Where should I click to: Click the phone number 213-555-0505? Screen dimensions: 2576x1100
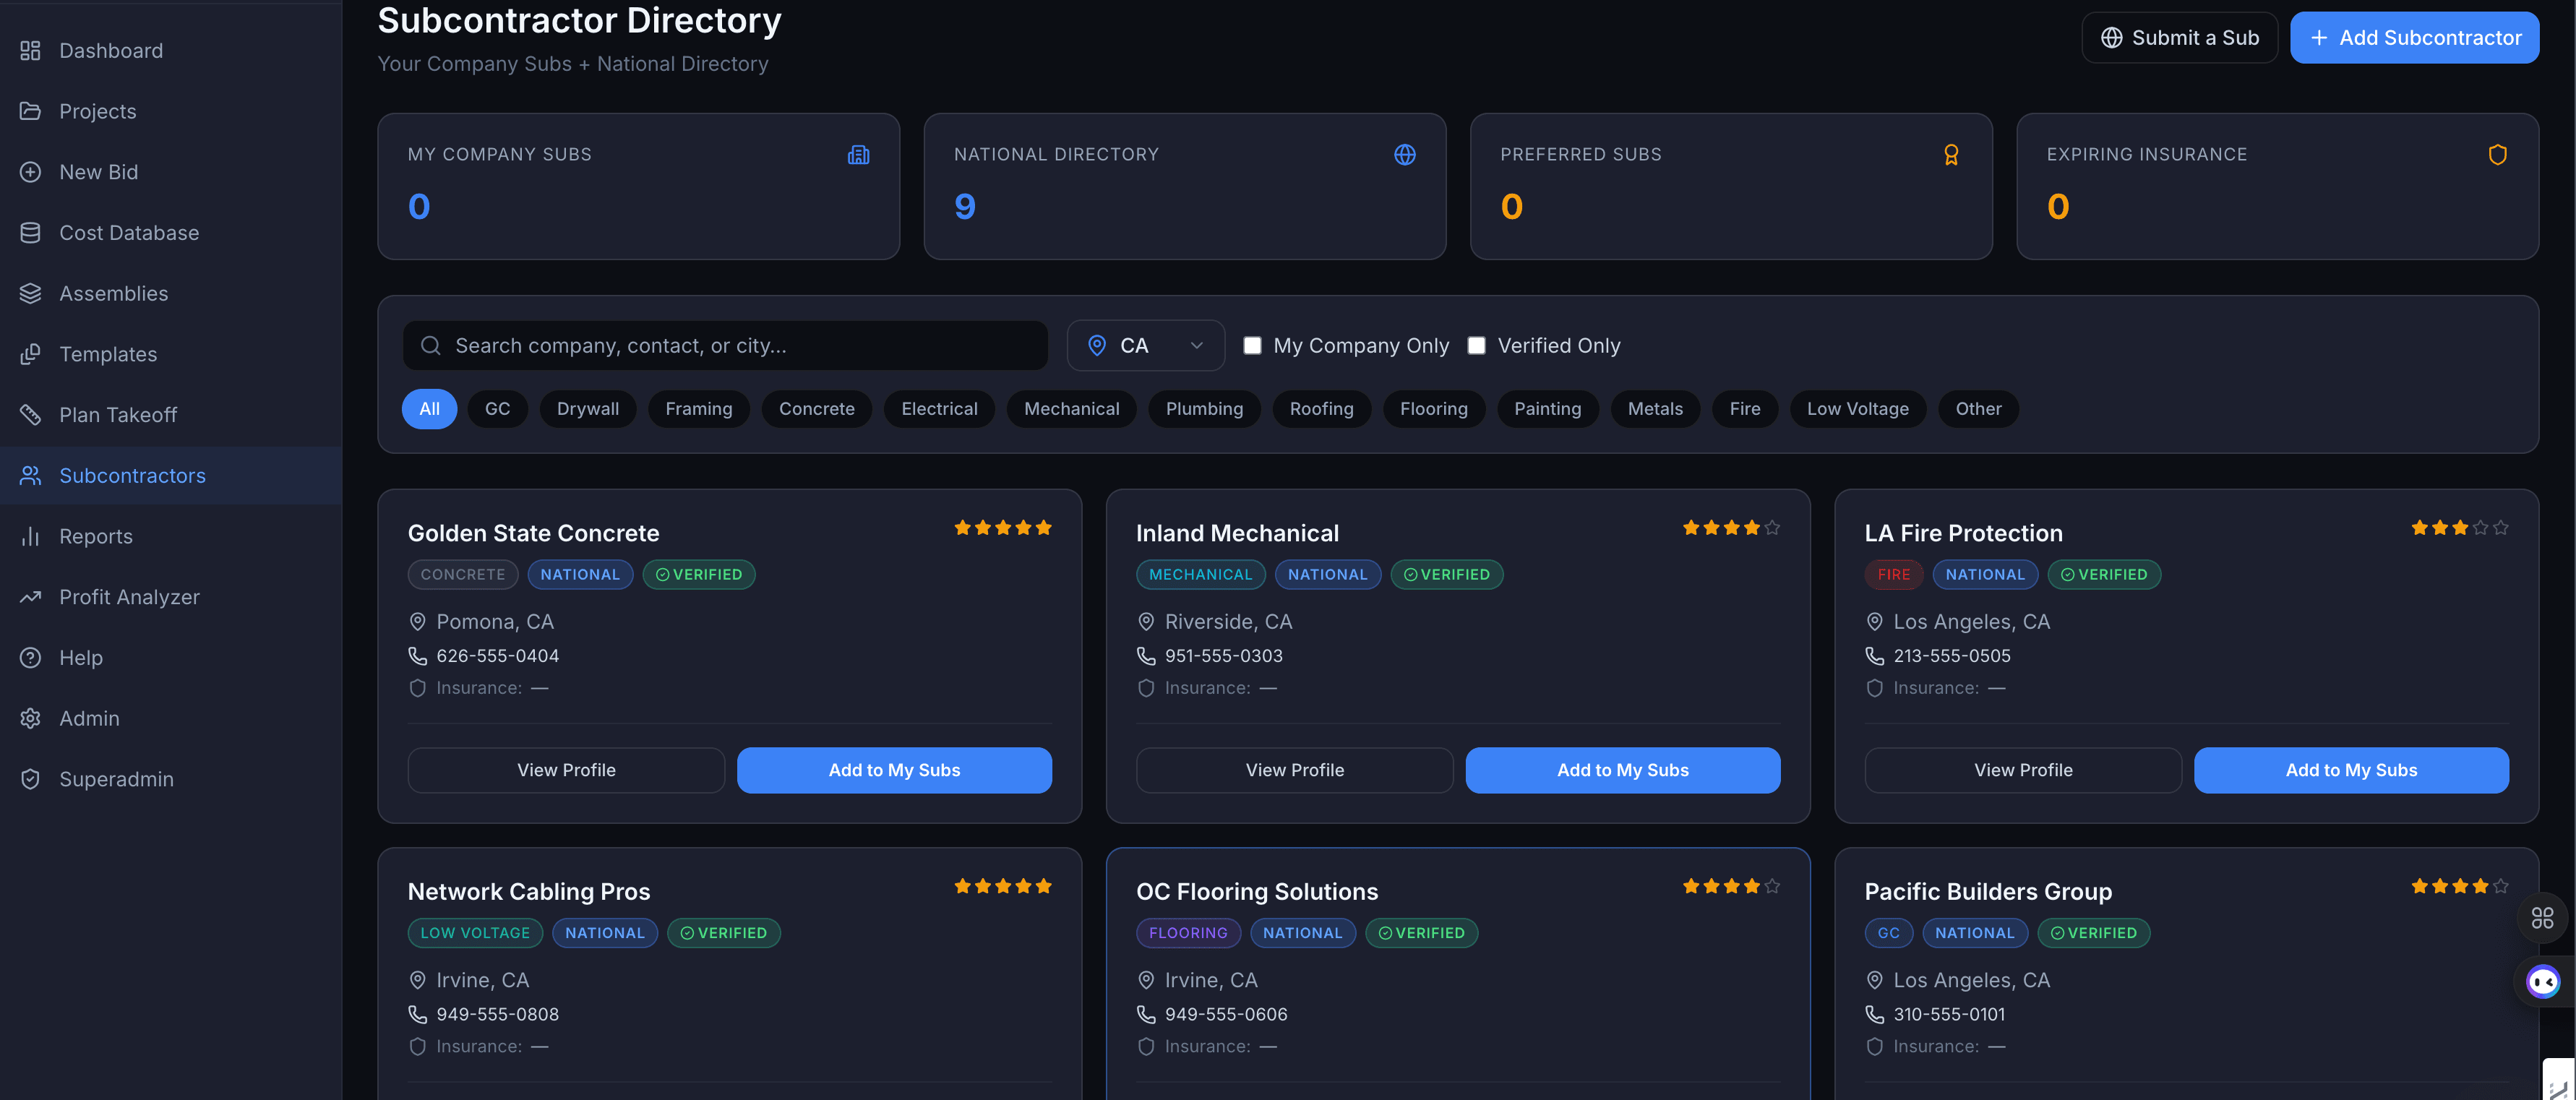coord(1951,656)
